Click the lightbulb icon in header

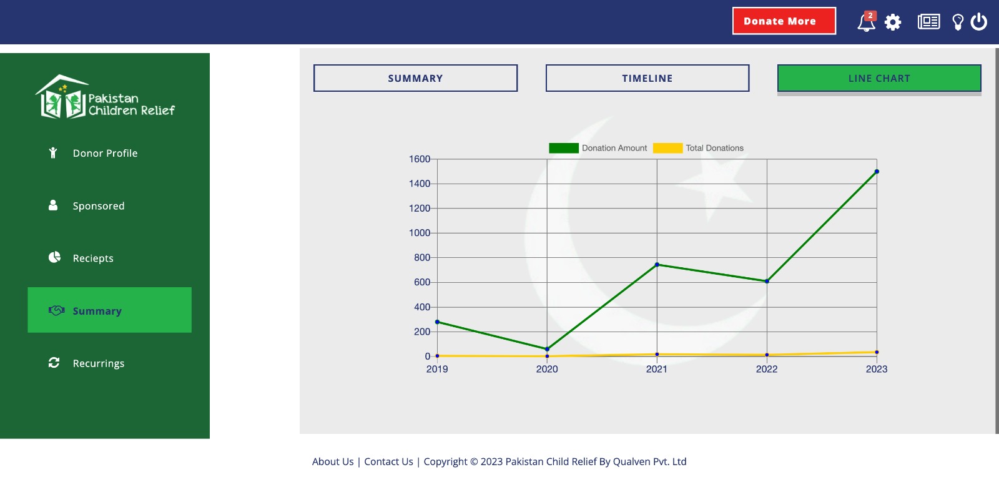pos(957,22)
